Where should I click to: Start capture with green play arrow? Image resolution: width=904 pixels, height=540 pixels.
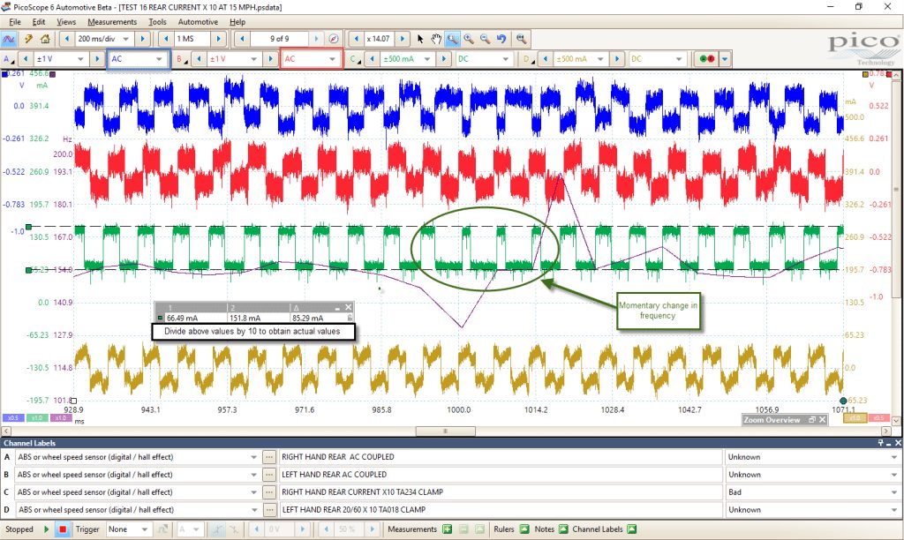click(x=47, y=529)
